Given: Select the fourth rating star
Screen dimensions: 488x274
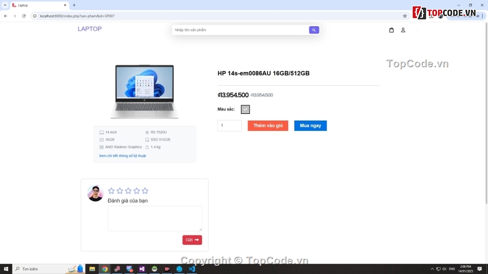Looking at the screenshot, I should coord(136,191).
